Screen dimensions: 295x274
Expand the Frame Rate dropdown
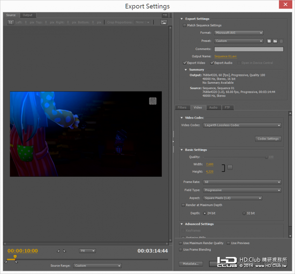(x=242, y=182)
